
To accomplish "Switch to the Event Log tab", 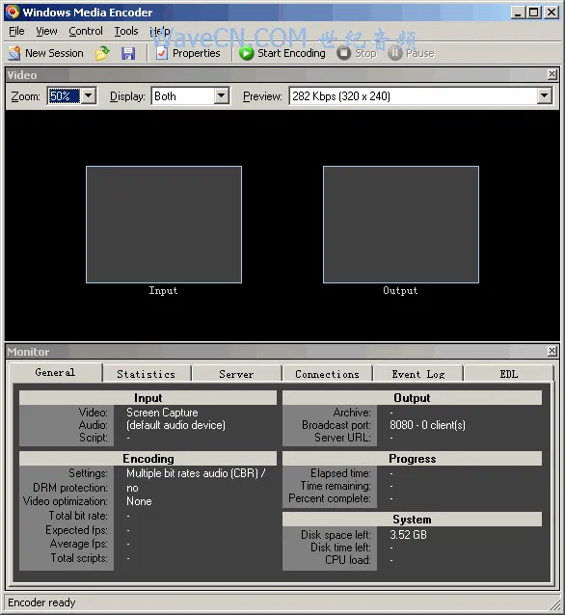I will click(x=418, y=374).
